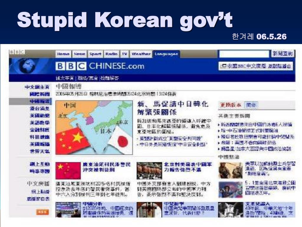Open the Radio tab
The width and height of the screenshot is (302, 227).
[111, 54]
